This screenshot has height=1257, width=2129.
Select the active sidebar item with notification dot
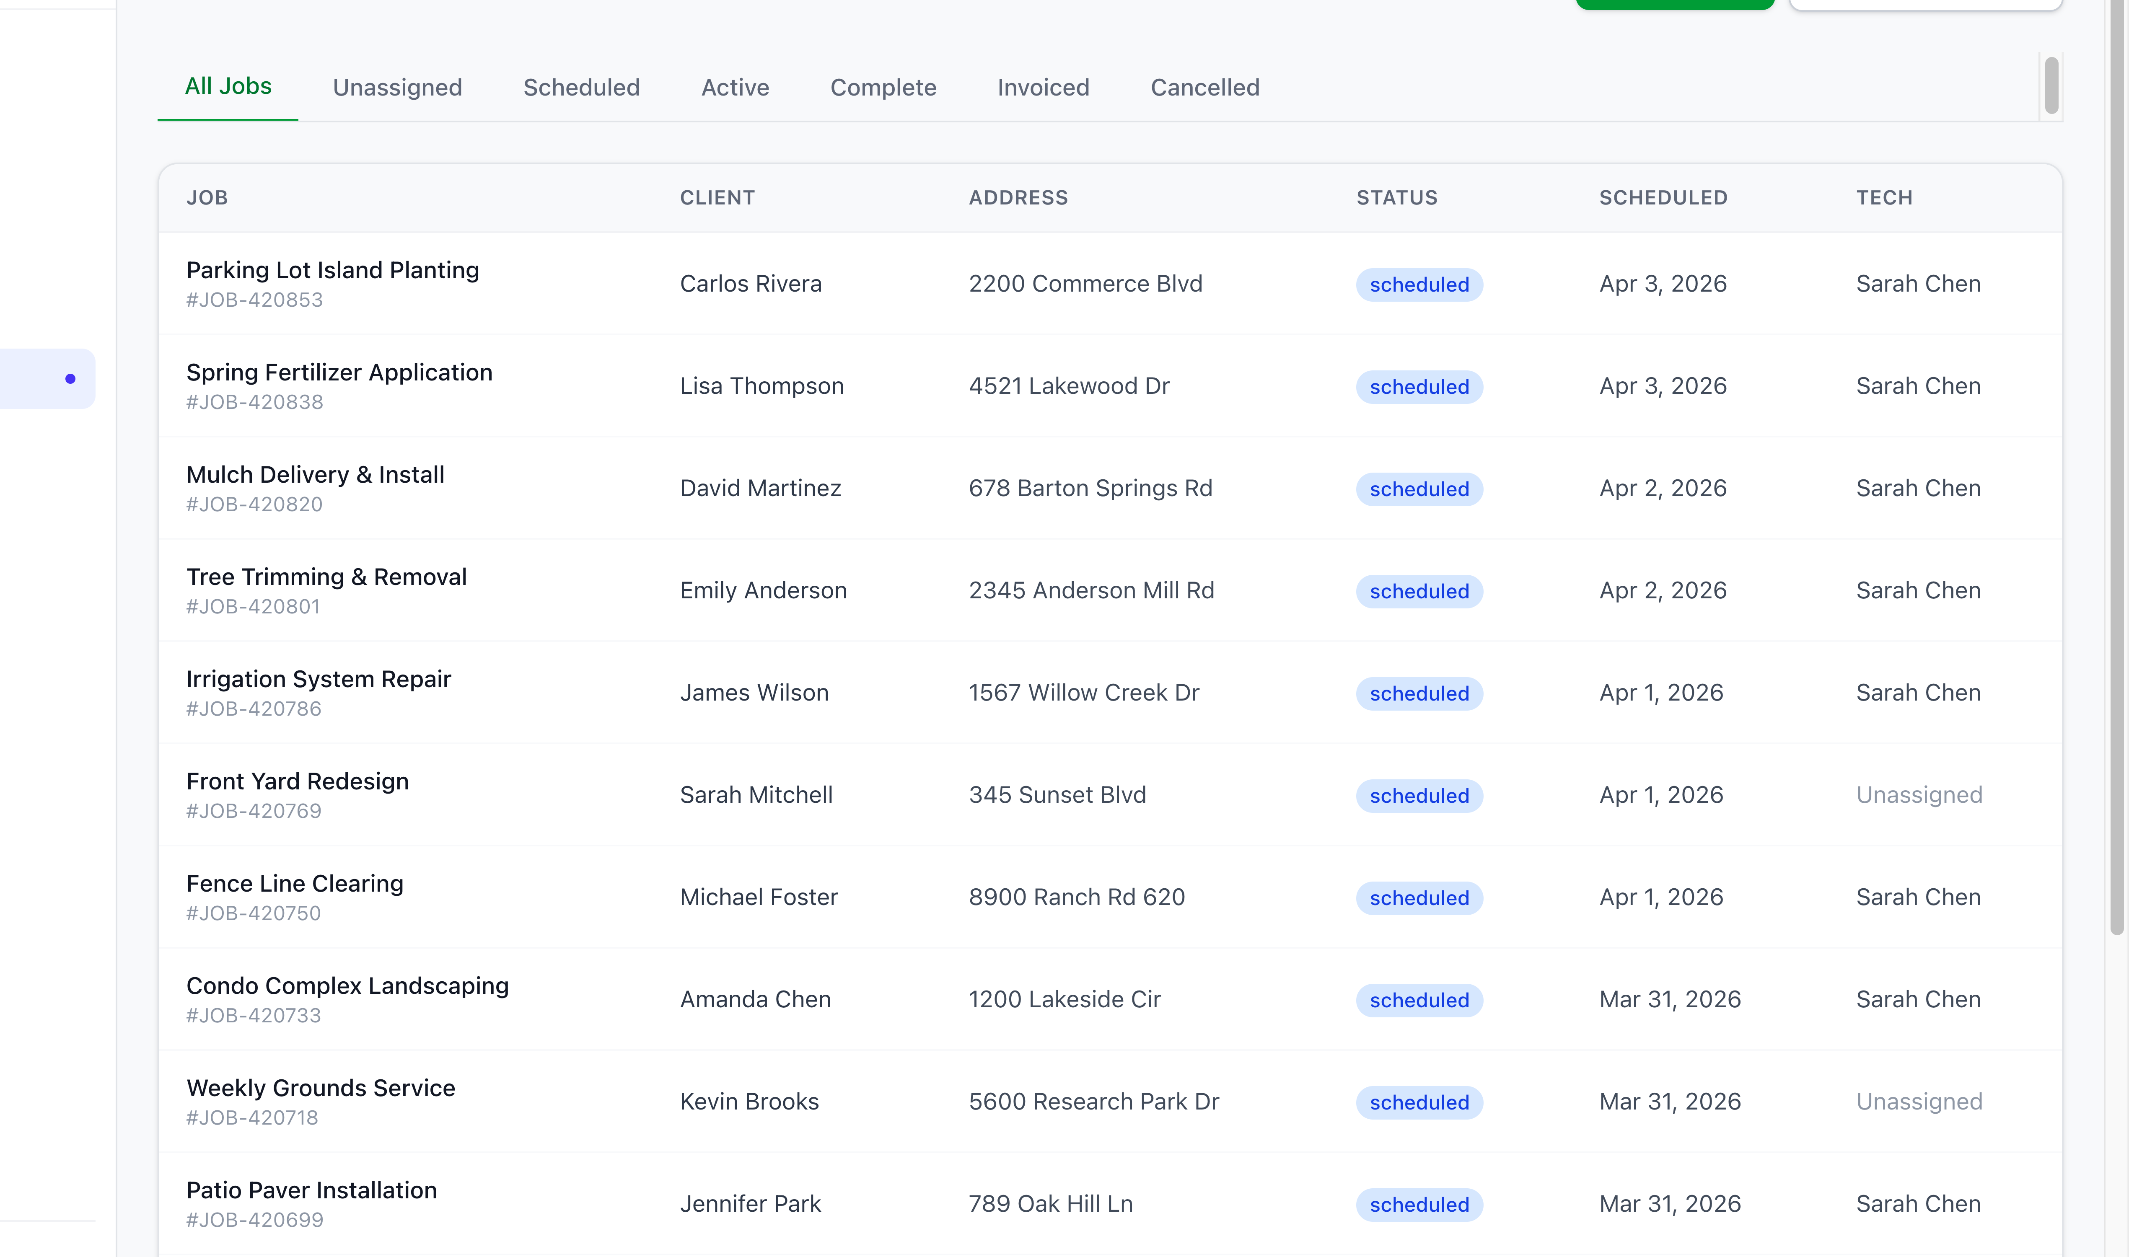point(47,378)
